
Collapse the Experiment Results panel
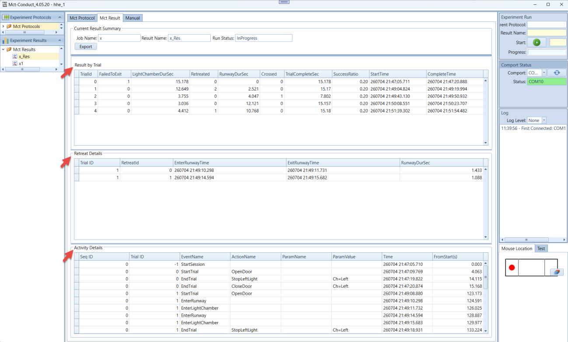(60, 40)
